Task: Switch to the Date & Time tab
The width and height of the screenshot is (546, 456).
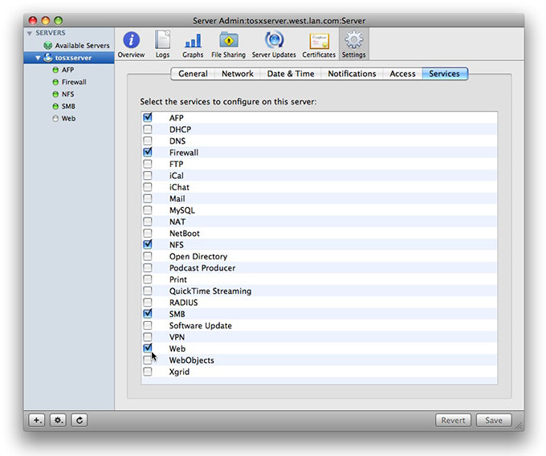Action: (x=291, y=74)
